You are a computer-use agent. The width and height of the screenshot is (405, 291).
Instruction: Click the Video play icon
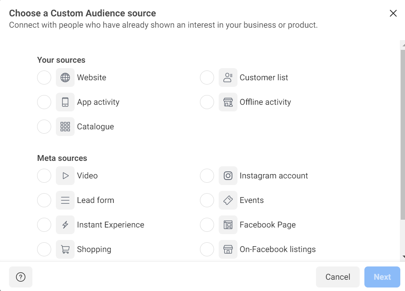point(65,176)
